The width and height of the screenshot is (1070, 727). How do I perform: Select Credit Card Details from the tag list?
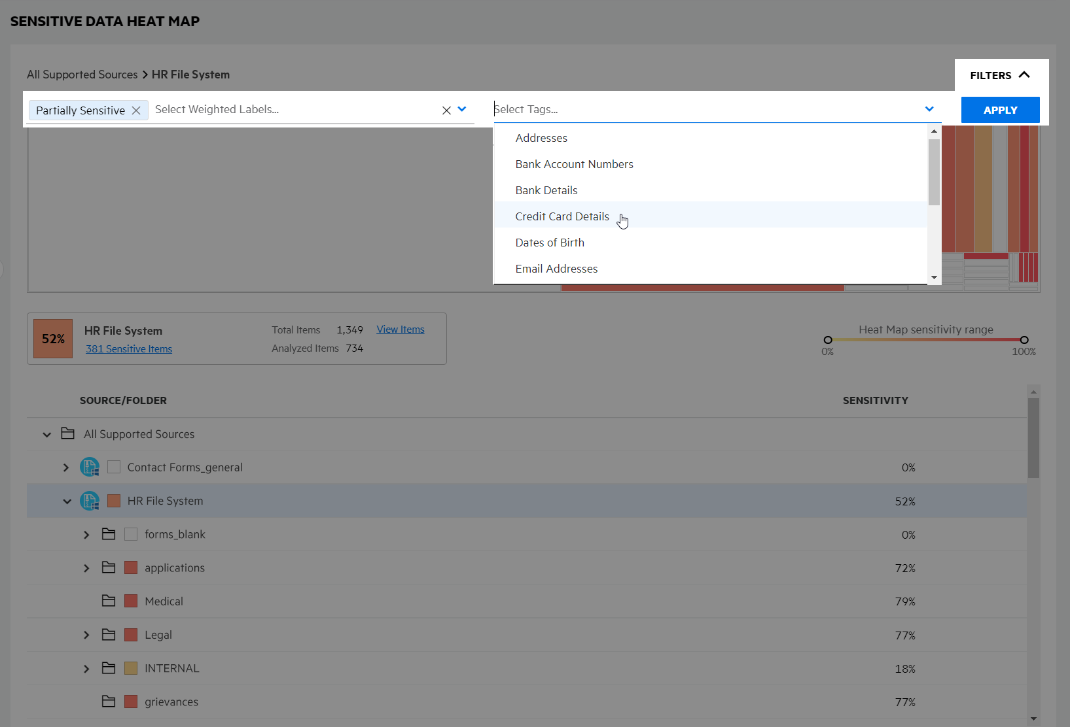click(x=562, y=216)
